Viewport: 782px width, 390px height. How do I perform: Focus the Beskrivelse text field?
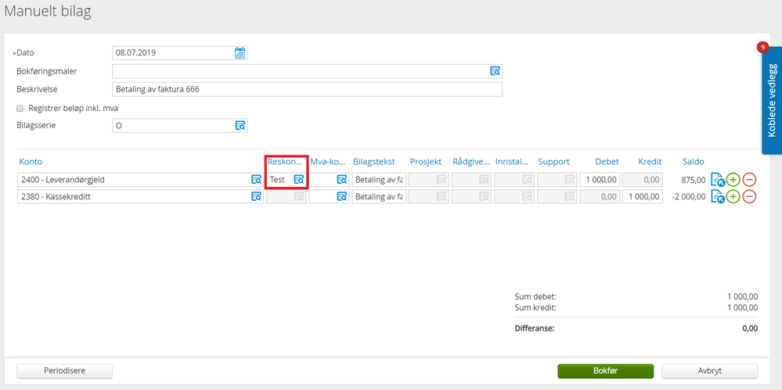coord(307,89)
